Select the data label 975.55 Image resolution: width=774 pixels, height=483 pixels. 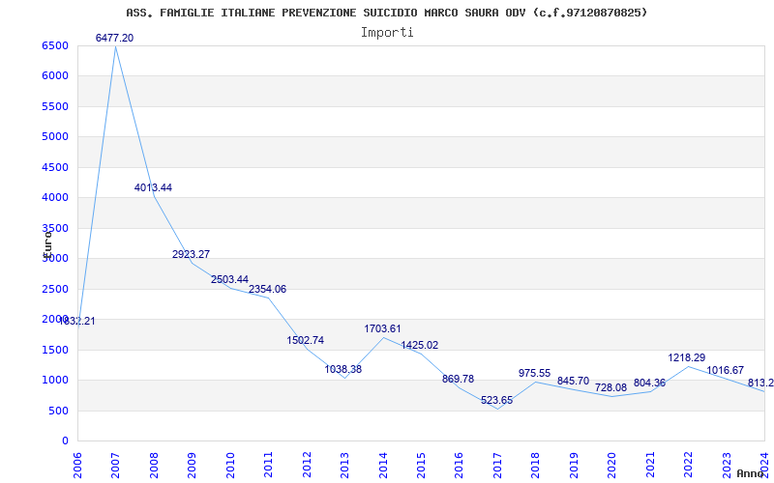[535, 373]
